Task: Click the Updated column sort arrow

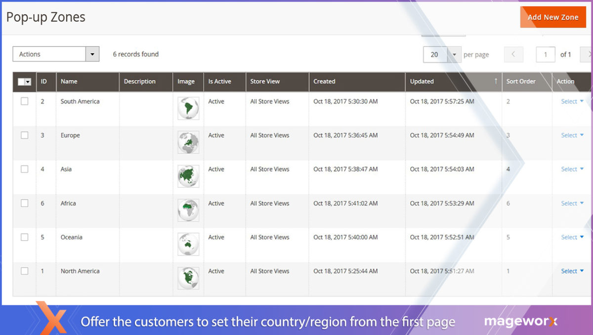Action: [x=496, y=82]
